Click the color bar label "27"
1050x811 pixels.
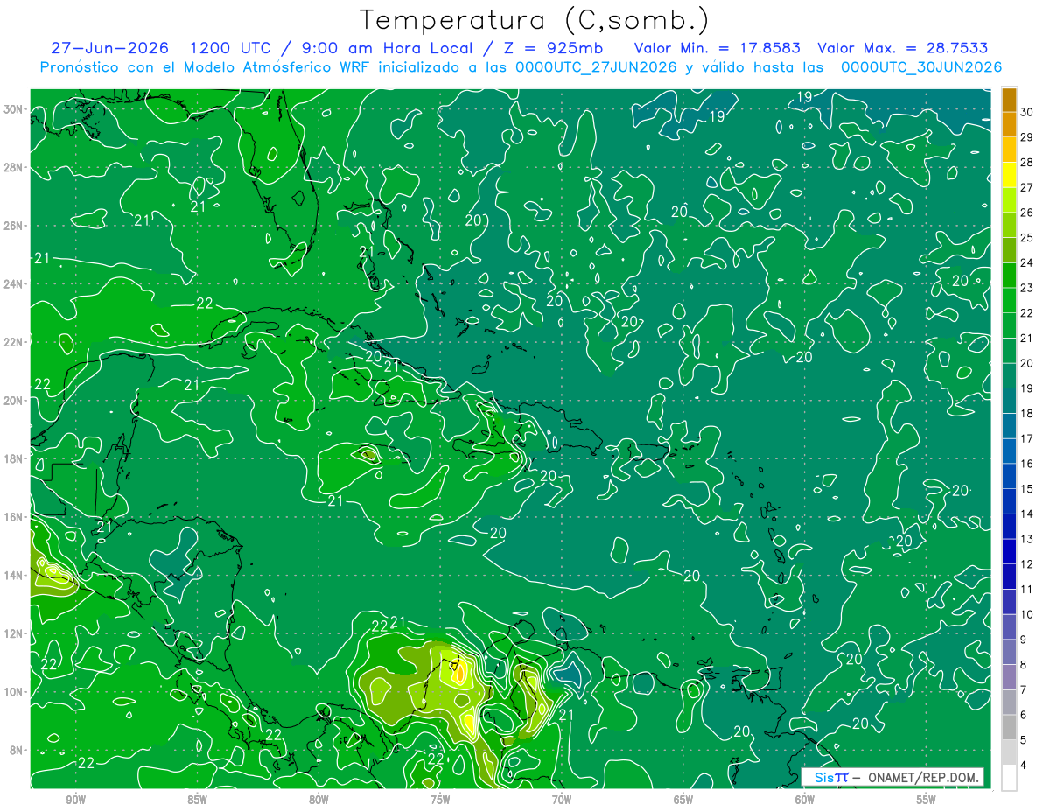click(x=1027, y=187)
